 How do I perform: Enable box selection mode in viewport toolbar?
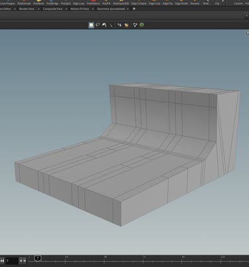click(x=91, y=25)
